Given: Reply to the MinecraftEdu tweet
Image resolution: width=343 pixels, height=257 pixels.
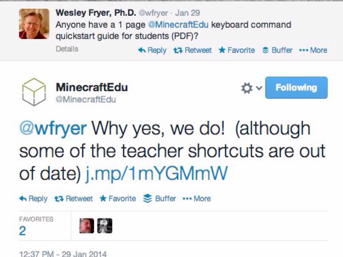Looking at the screenshot, I should [33, 198].
